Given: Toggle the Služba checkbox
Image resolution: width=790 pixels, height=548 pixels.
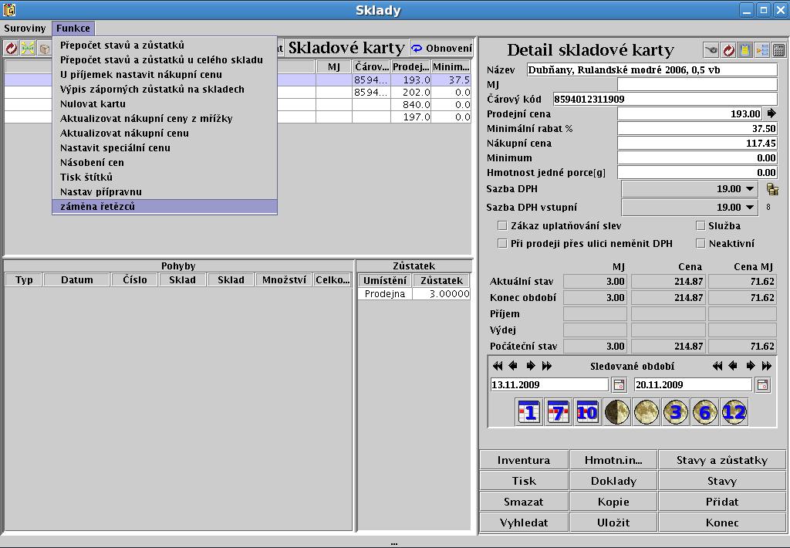Looking at the screenshot, I should (x=701, y=225).
